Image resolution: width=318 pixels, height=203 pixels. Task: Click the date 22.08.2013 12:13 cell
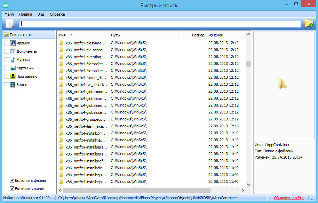[223, 126]
